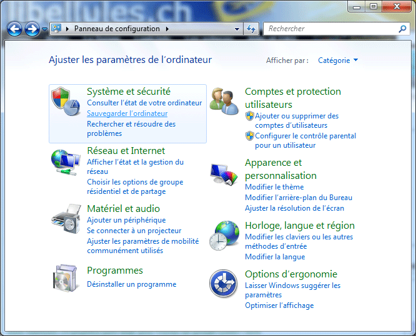Click Modifier l'arrière-plan du Bureau

coord(299,198)
